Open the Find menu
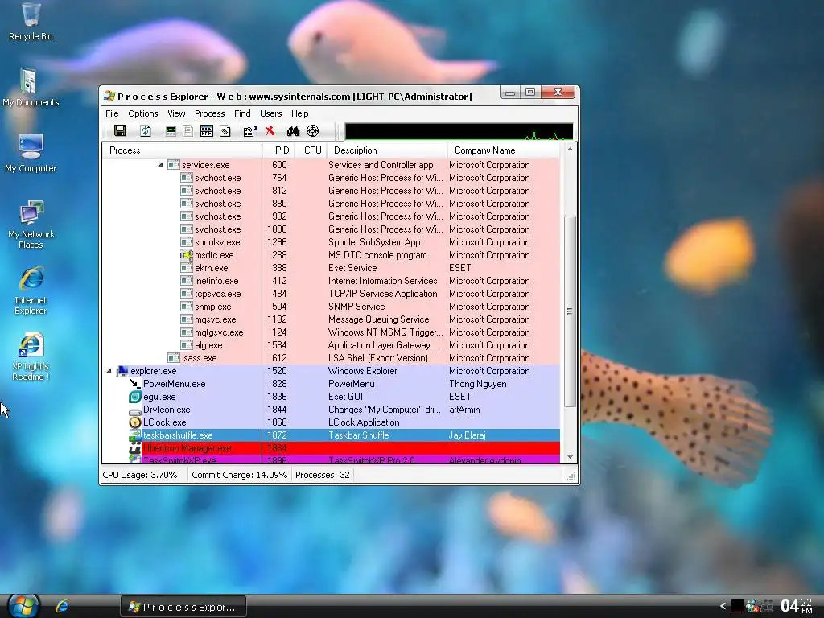 (242, 113)
